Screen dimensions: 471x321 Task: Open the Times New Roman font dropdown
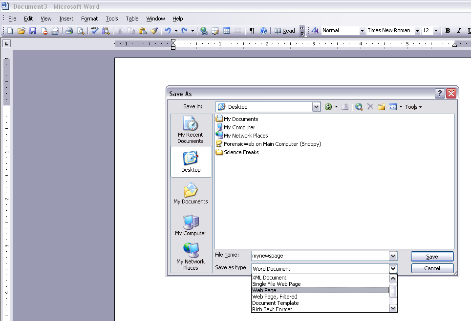[417, 31]
